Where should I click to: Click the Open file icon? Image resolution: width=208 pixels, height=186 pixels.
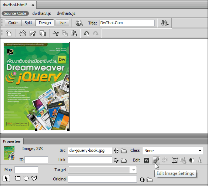(23, 33)
